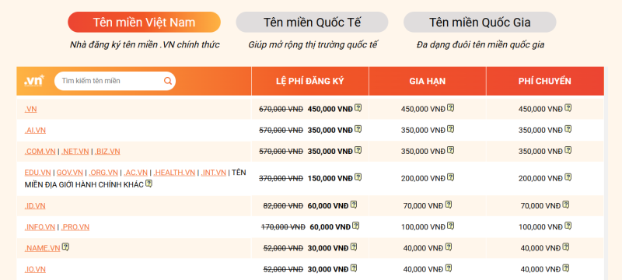Open the .COM.VN domain link
The height and width of the screenshot is (280, 622).
coord(40,152)
